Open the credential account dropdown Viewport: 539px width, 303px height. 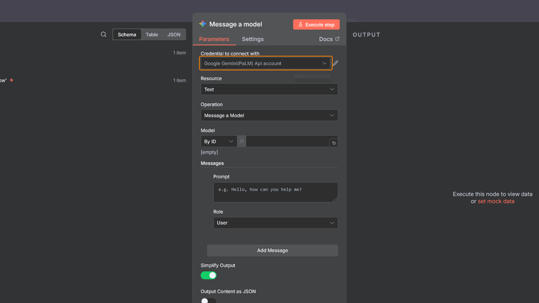tap(265, 63)
